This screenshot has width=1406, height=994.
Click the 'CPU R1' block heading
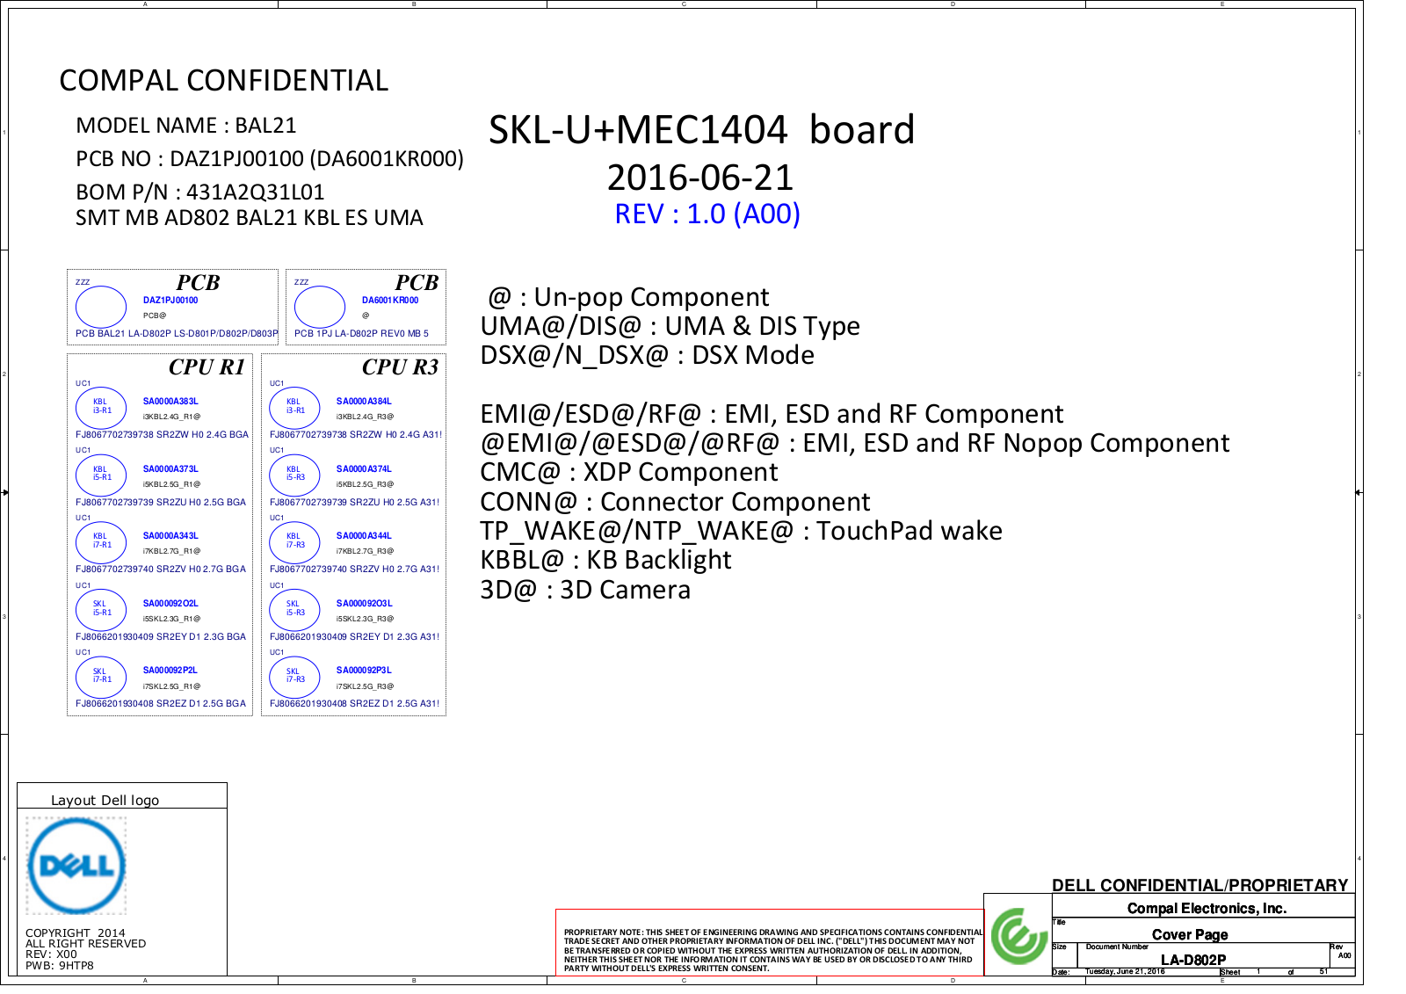click(x=207, y=367)
